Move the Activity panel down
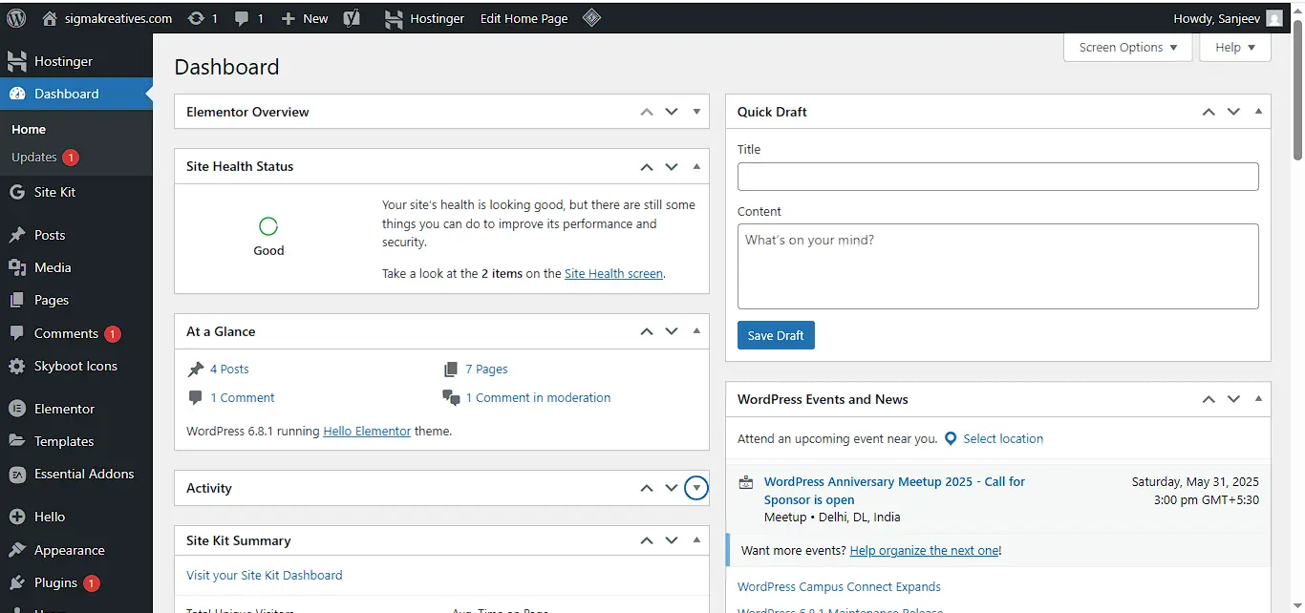This screenshot has height=613, width=1305. click(x=672, y=488)
